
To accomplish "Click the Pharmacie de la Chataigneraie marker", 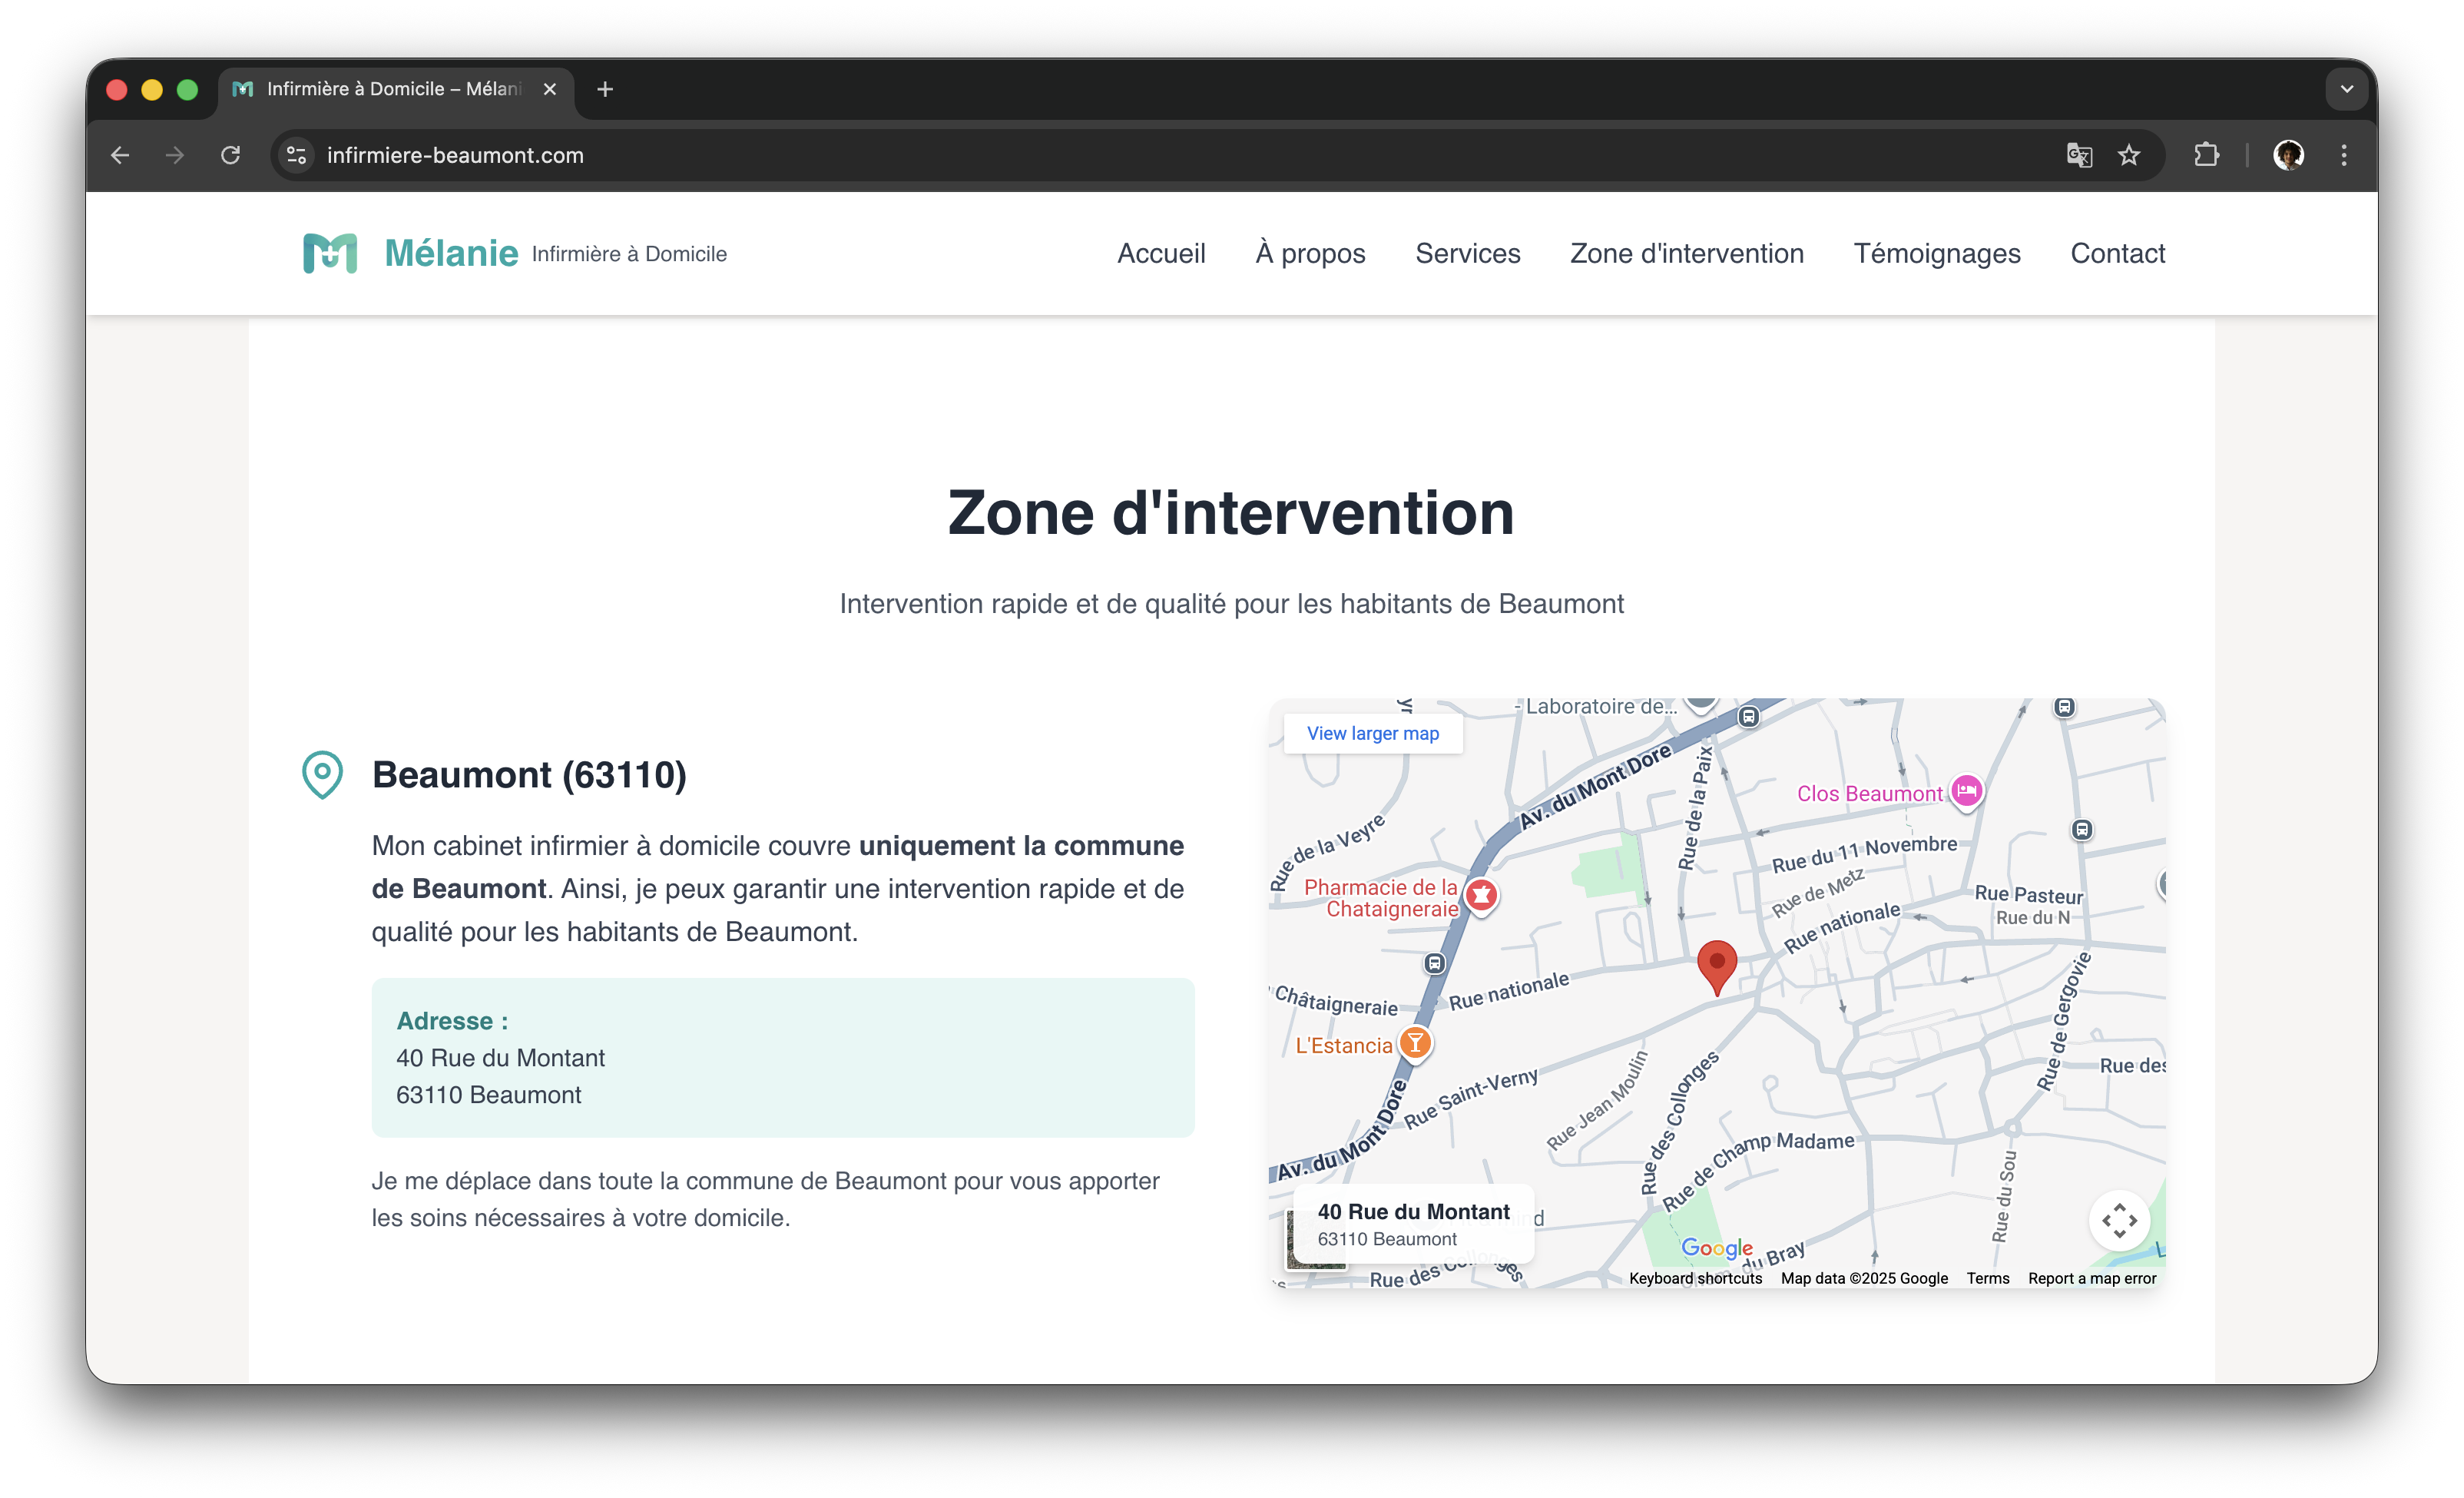I will [1481, 895].
